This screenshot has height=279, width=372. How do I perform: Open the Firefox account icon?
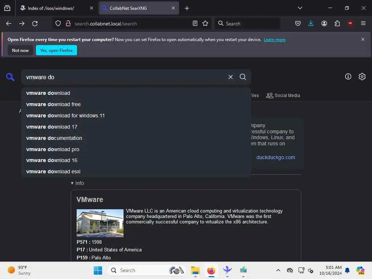[324, 23]
